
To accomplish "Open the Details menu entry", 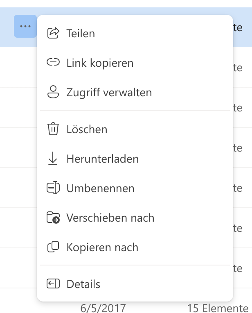I will click(83, 284).
